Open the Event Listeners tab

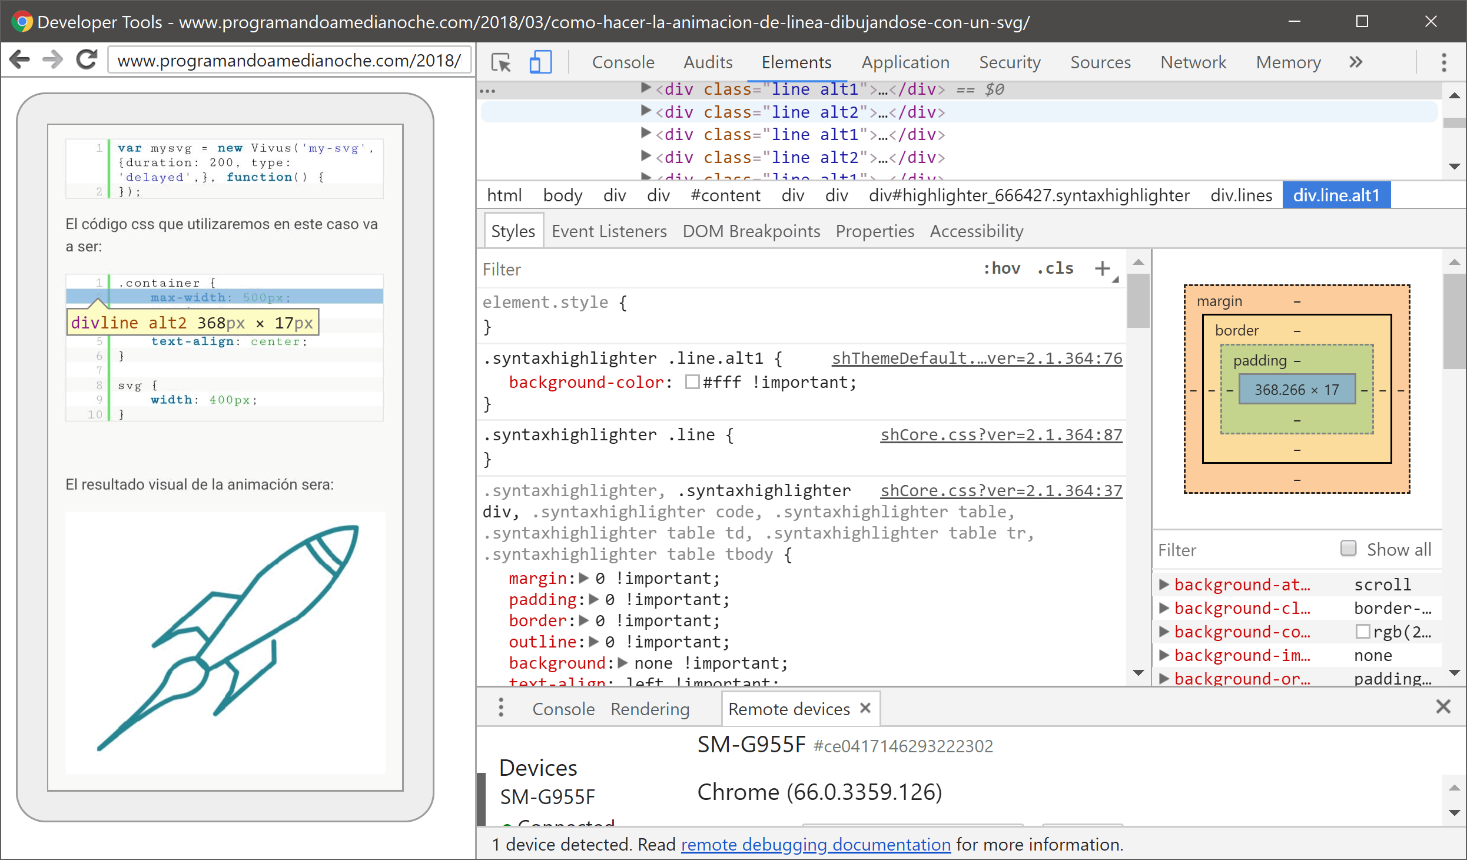pyautogui.click(x=609, y=231)
